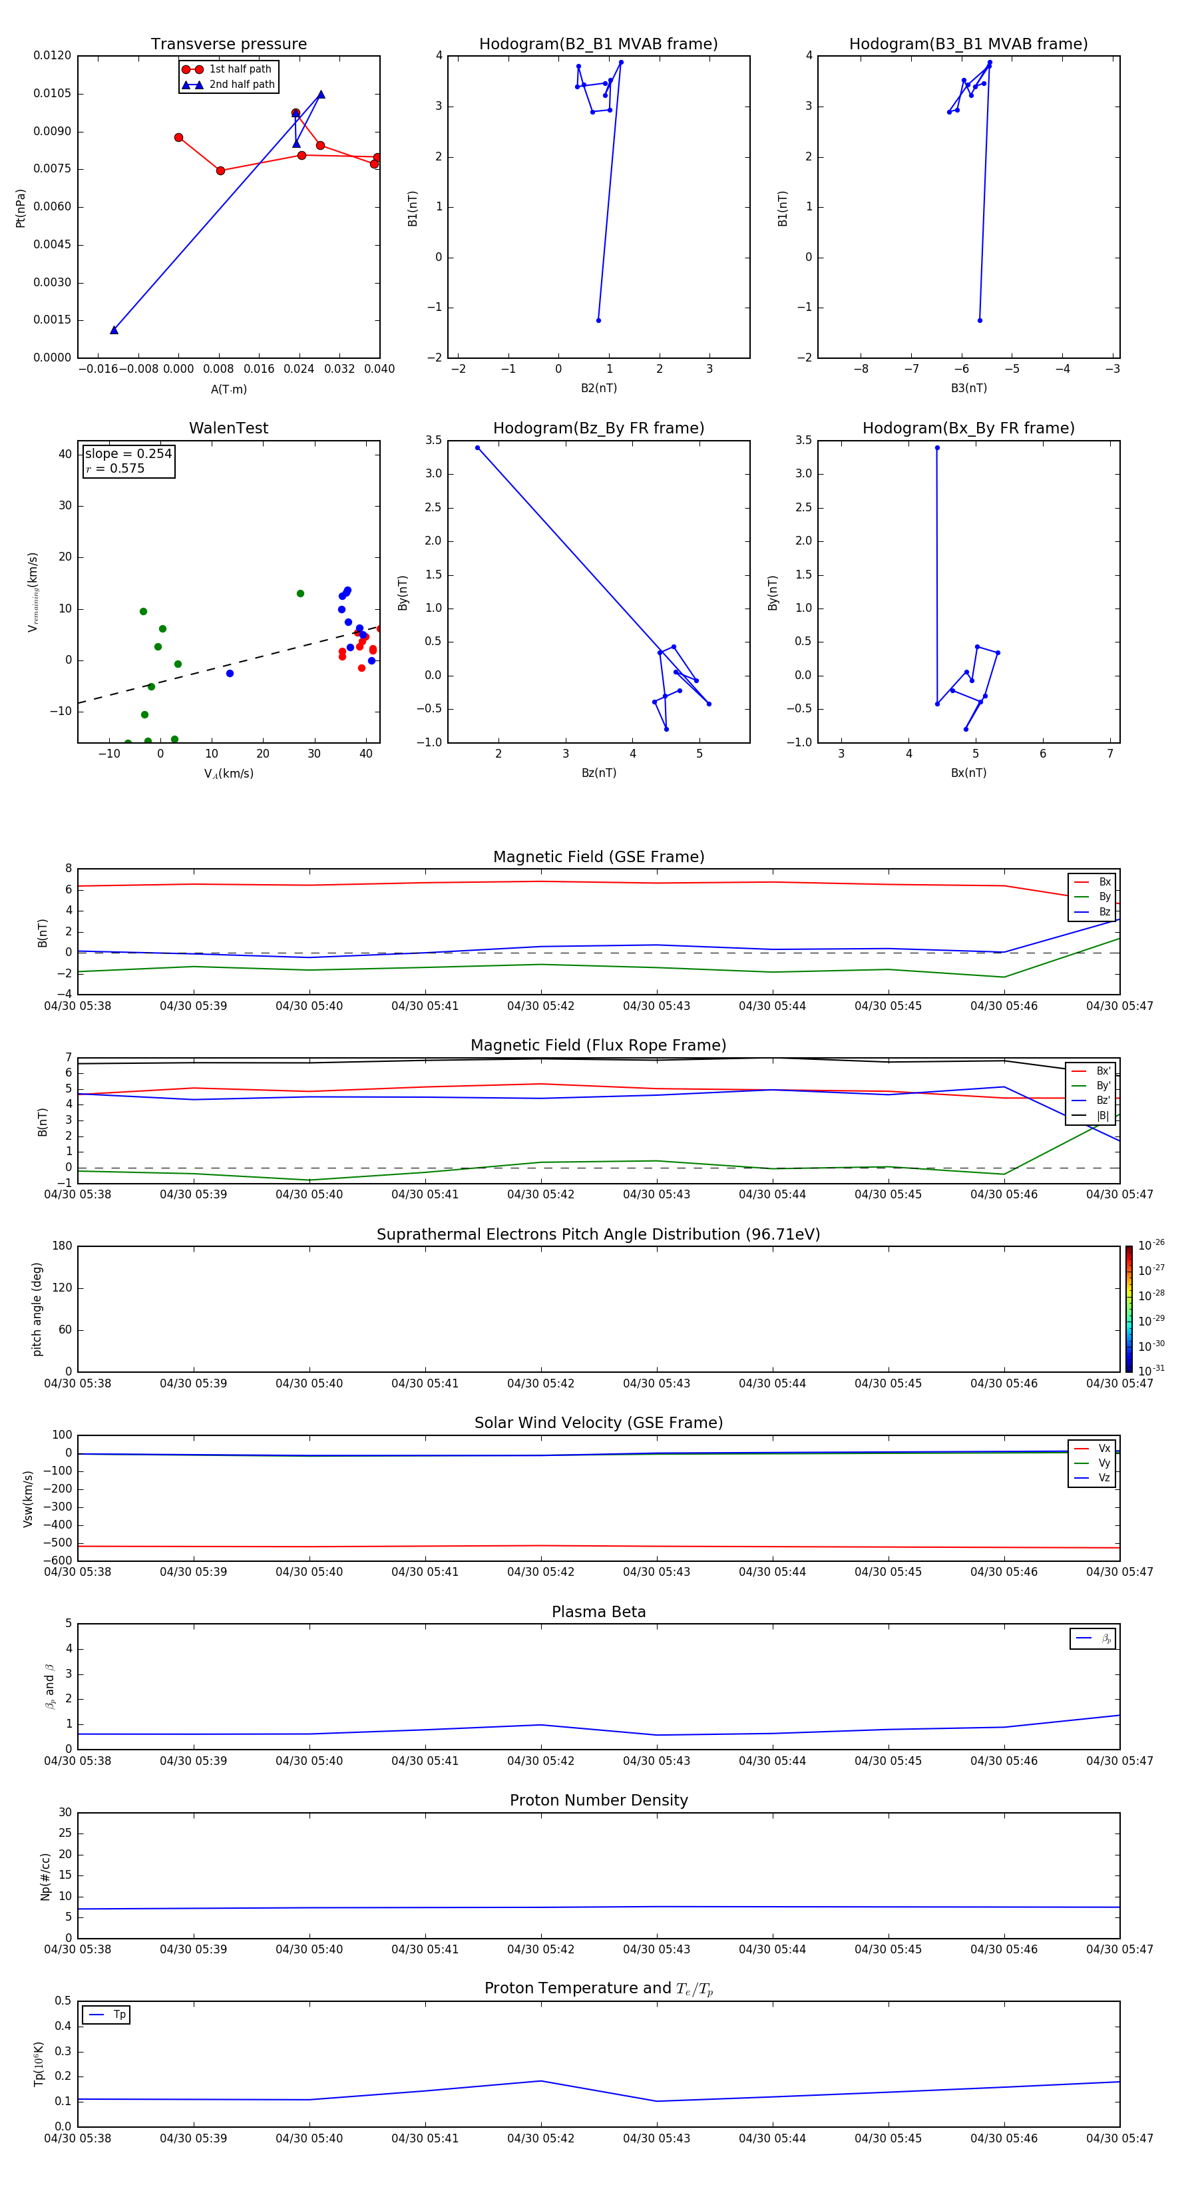Click the 'WalenTest' plot title
Image resolution: width=1198 pixels, height=2197 pixels.
228,428
